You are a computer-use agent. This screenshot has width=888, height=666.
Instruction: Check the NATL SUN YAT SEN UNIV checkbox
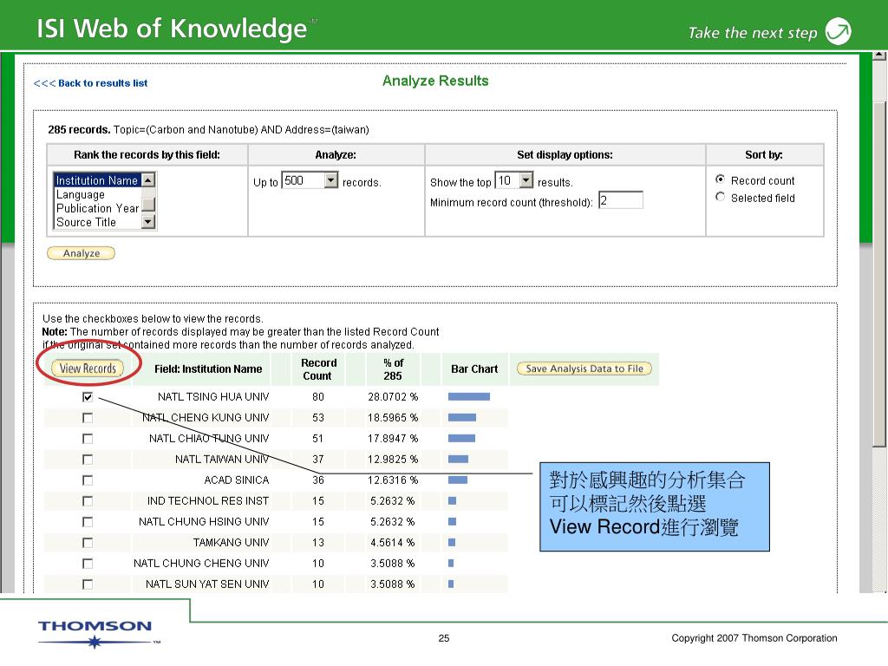(88, 584)
